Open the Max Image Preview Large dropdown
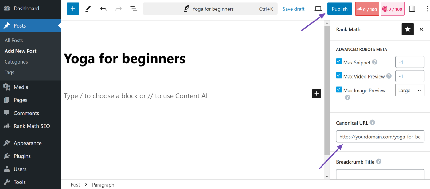Viewport: 430px width, 189px height. [x=410, y=90]
